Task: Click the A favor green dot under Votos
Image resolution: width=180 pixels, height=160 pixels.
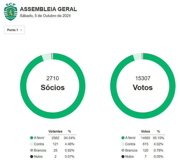Action: click(123, 138)
